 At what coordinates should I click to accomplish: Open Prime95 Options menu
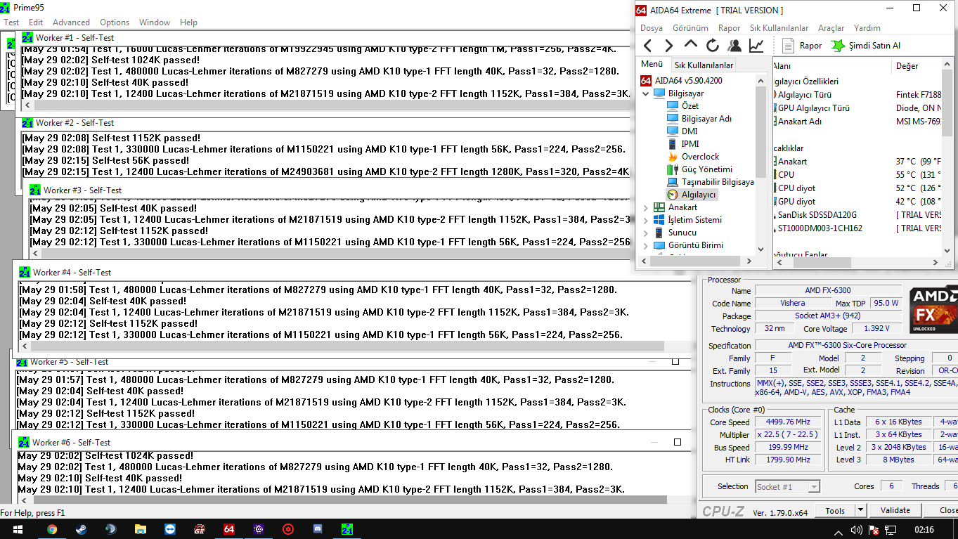coord(115,22)
